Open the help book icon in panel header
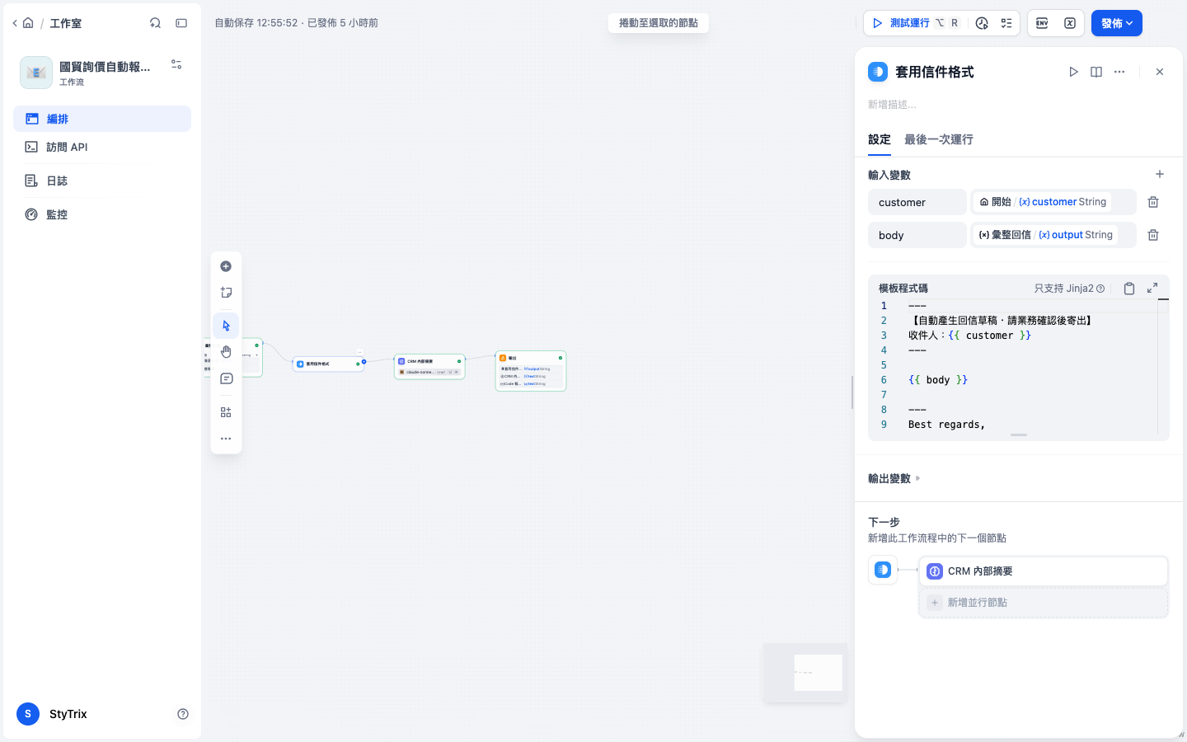 [1096, 72]
